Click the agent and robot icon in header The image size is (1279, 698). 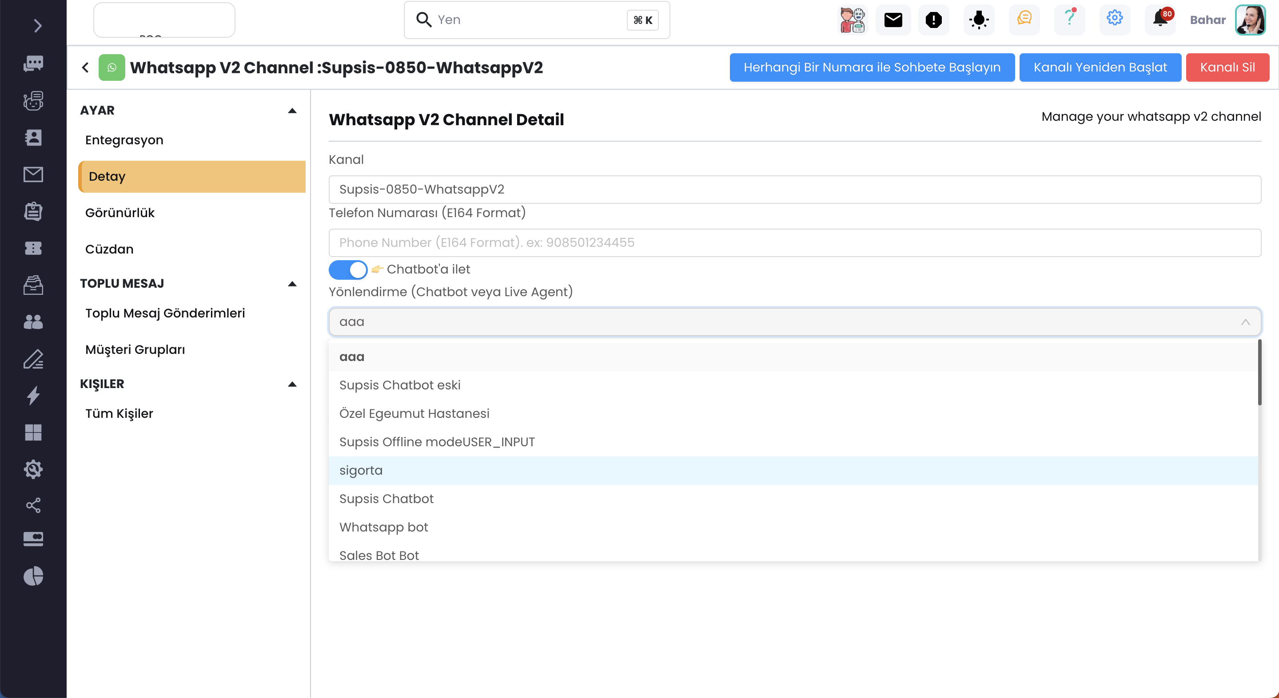[x=853, y=20]
